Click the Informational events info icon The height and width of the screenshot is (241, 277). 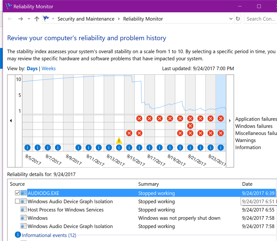[18, 234]
